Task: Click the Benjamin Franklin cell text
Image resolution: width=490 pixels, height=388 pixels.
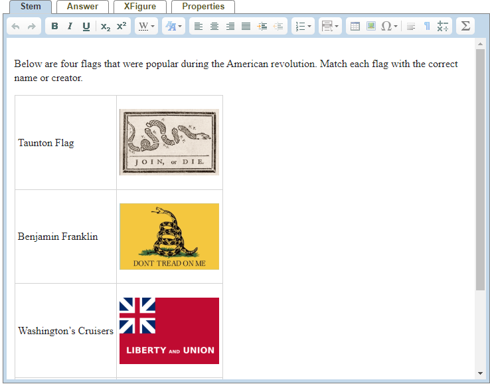Action: (58, 237)
